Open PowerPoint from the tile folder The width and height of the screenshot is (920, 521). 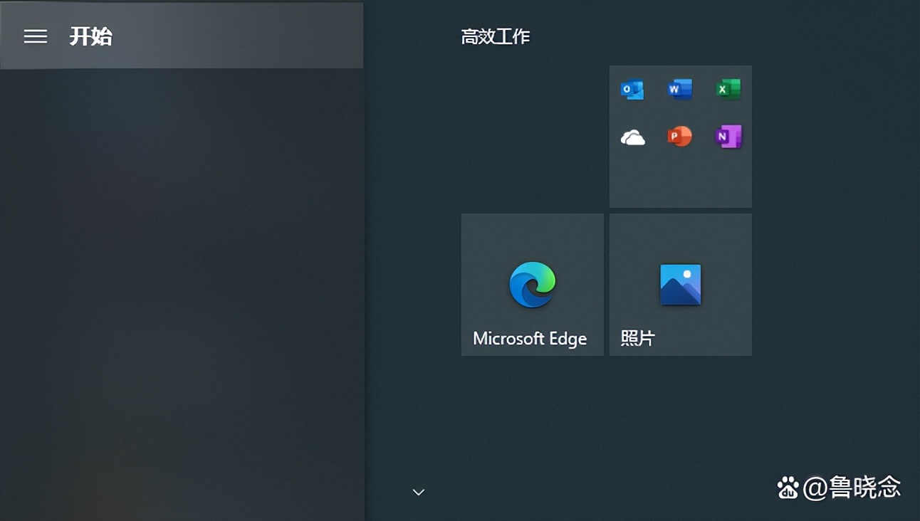pos(680,136)
